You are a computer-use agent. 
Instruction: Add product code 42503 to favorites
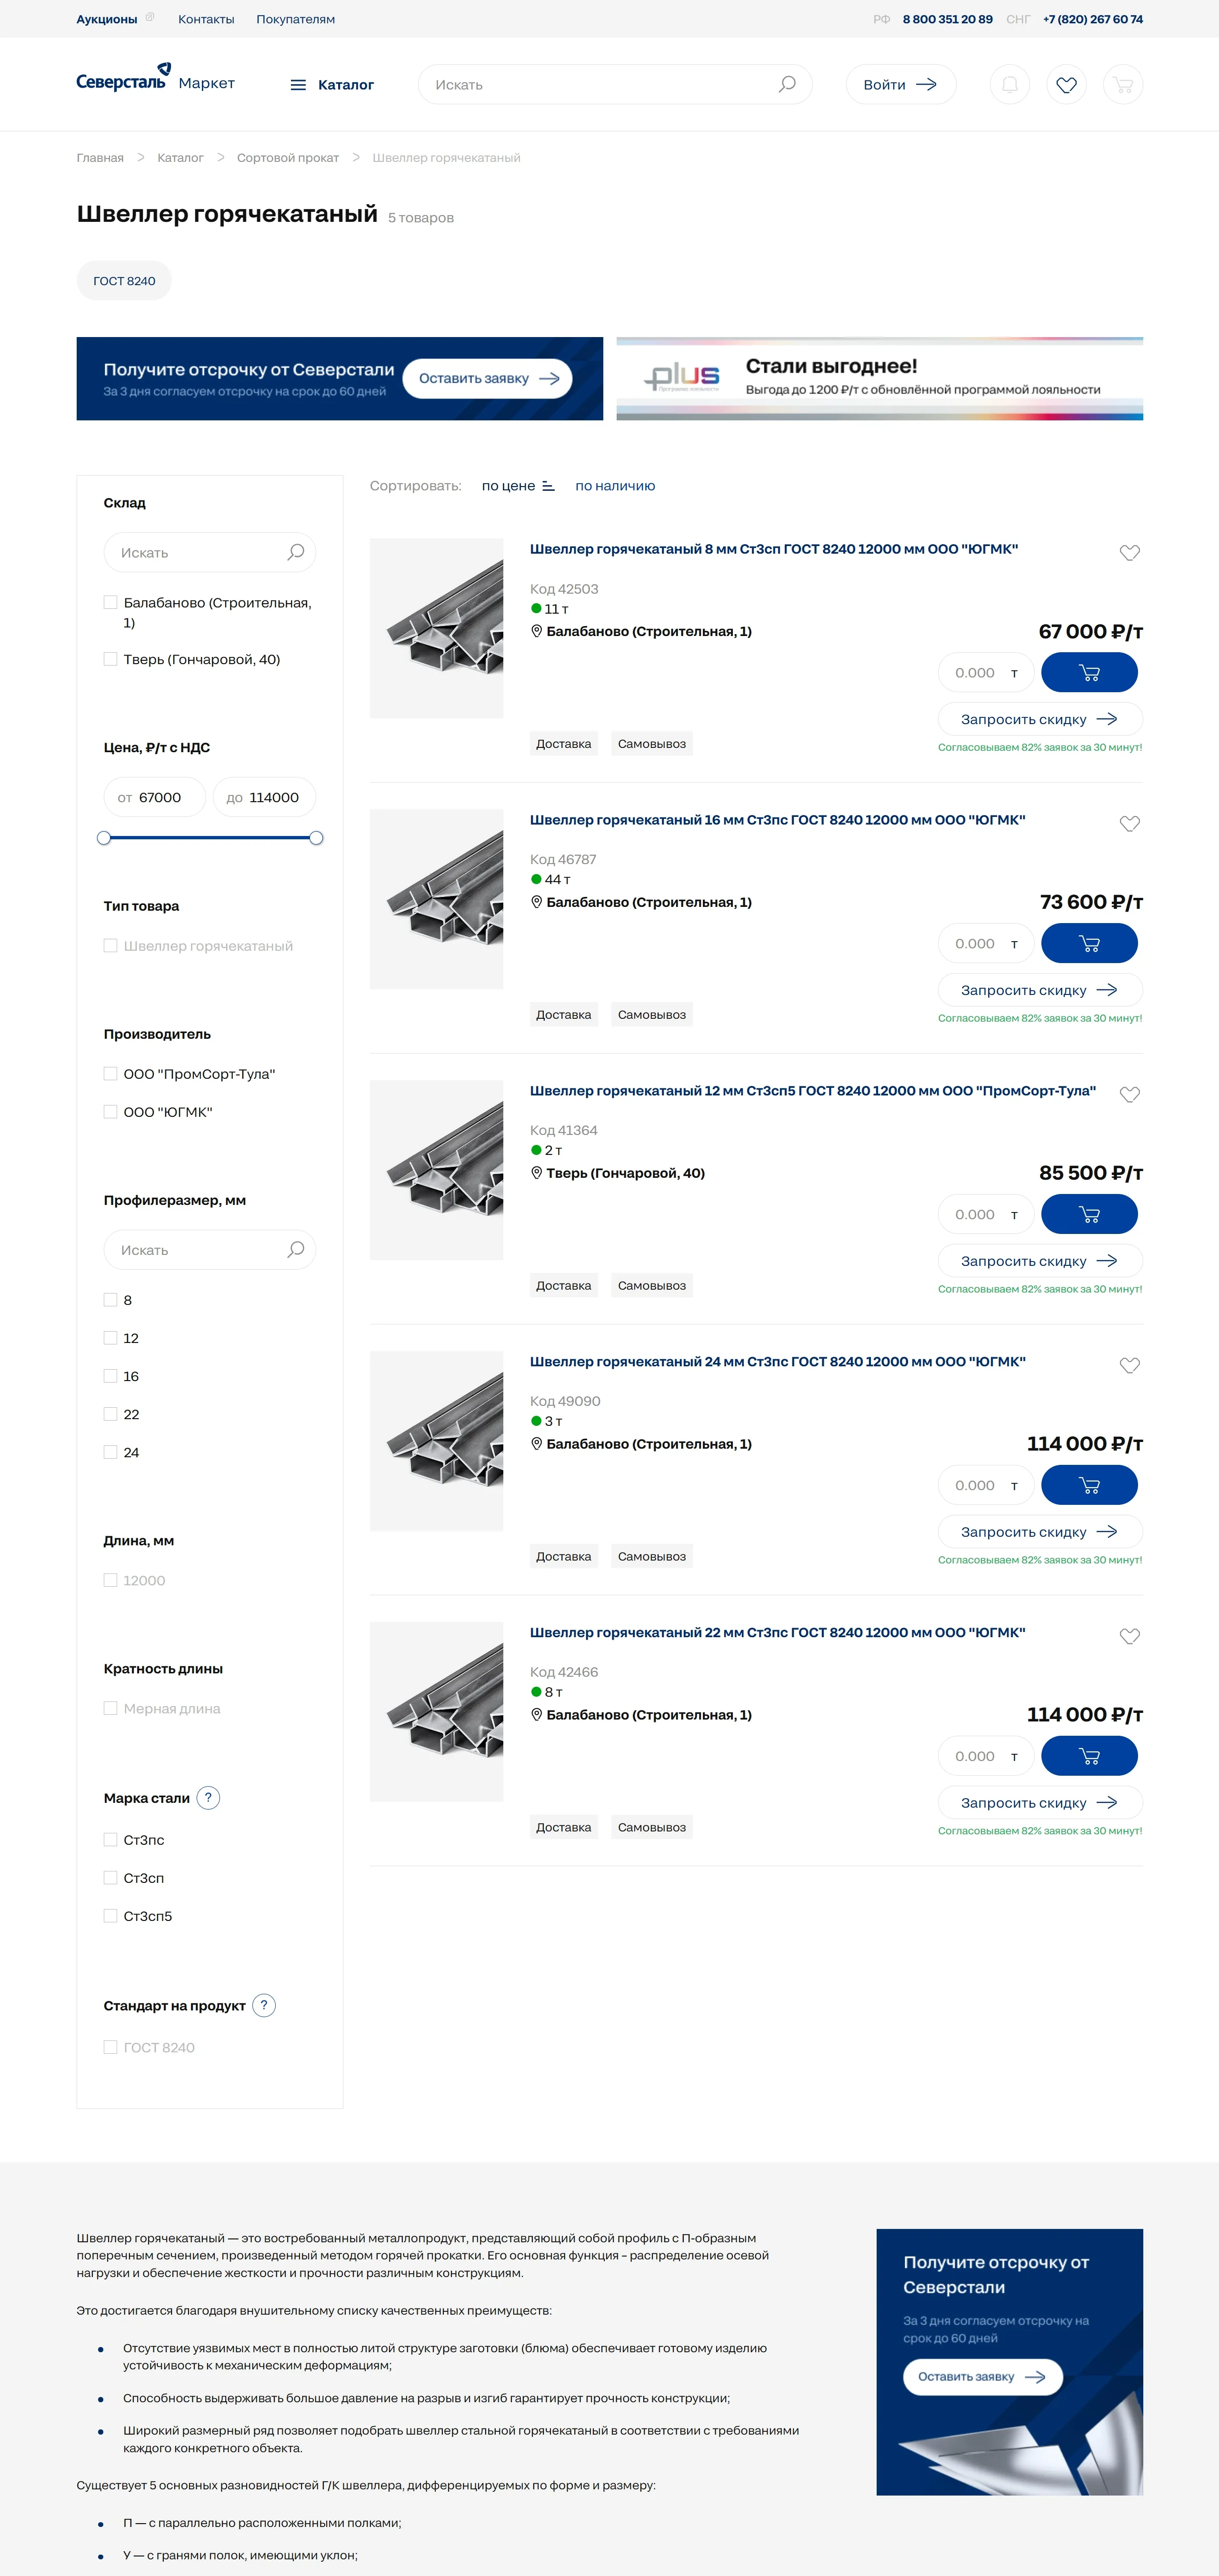[1129, 553]
